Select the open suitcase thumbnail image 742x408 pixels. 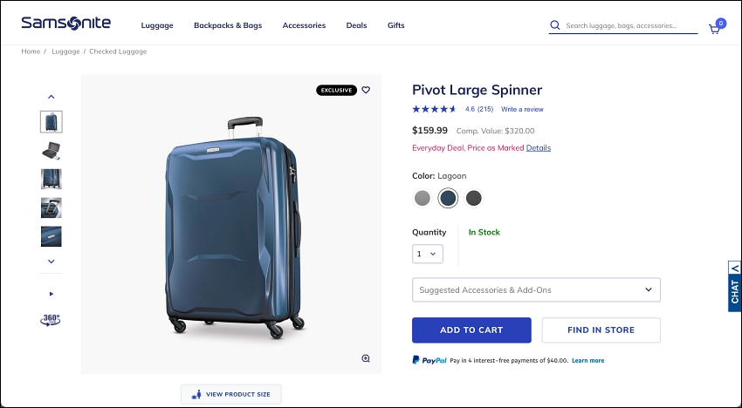pyautogui.click(x=52, y=151)
